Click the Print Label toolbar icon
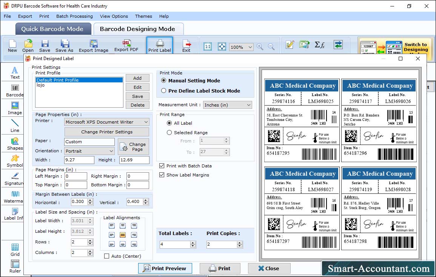Viewport: 436px width, 277px height. click(160, 46)
